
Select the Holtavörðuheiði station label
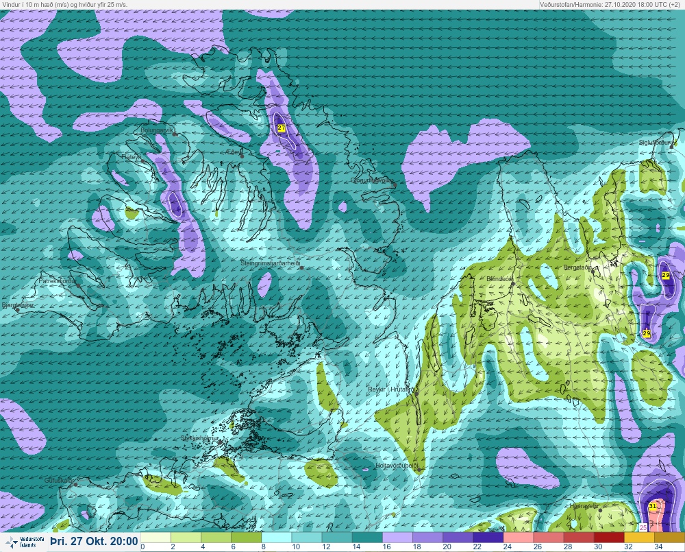point(397,466)
